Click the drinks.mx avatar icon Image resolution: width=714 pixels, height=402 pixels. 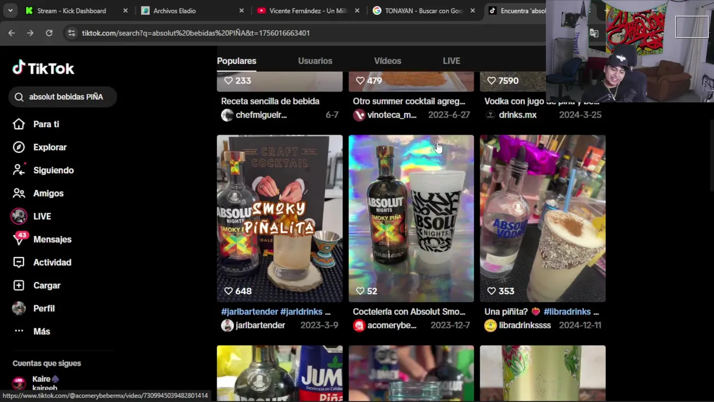click(490, 115)
